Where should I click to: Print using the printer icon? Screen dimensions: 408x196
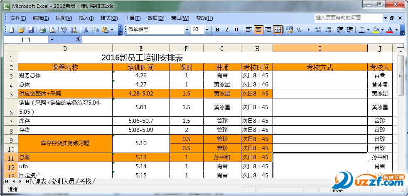(x=43, y=30)
